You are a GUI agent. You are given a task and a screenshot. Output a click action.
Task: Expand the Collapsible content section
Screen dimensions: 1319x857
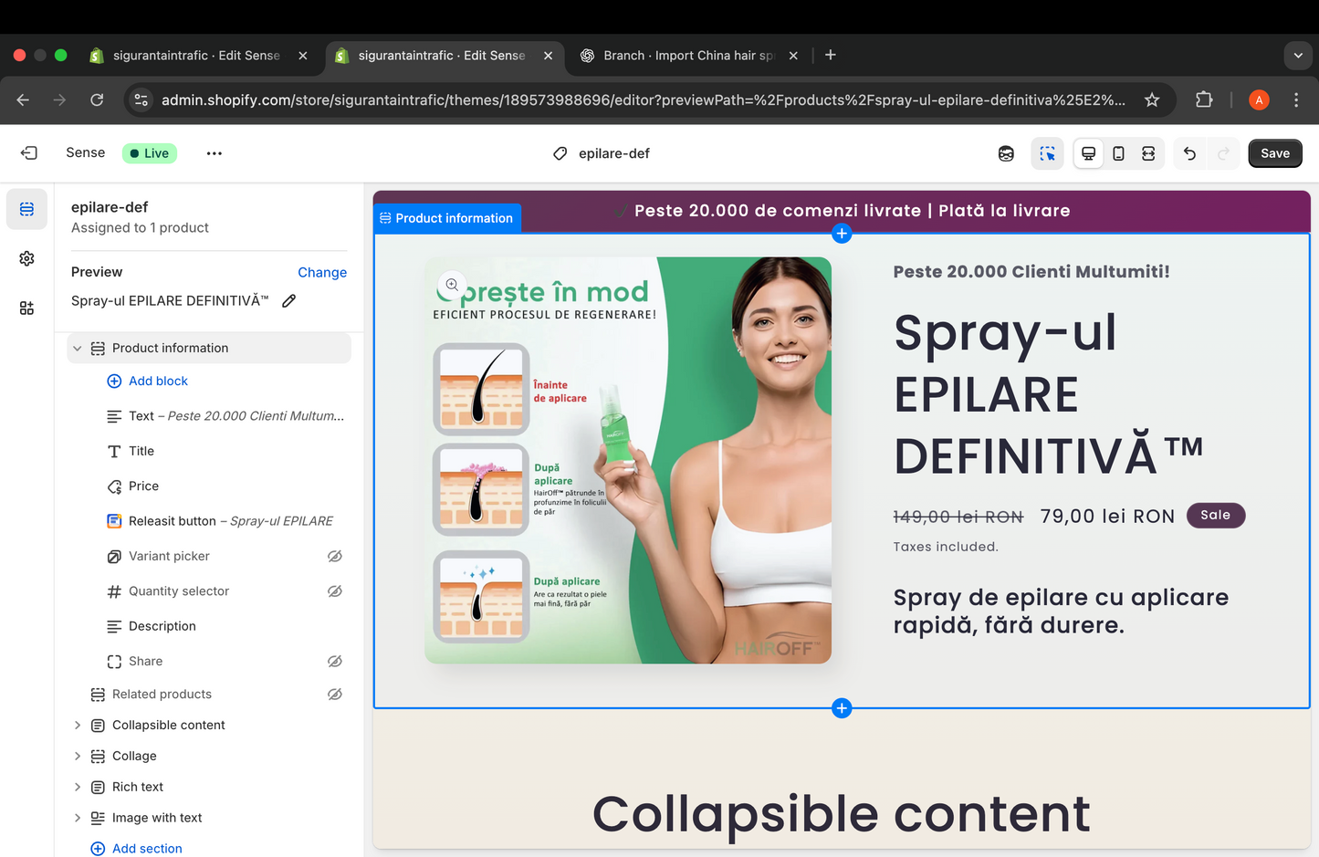point(78,726)
